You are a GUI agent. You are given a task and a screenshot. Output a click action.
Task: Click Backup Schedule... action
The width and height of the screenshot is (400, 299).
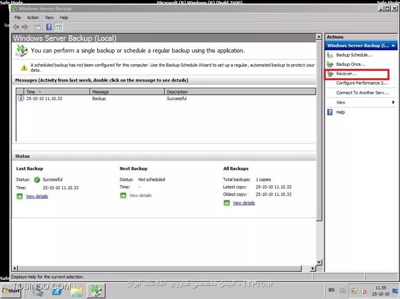pos(354,55)
